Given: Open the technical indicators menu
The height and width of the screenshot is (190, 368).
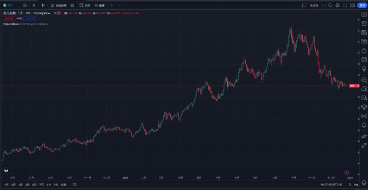Looking at the screenshot, I should tap(58, 5).
